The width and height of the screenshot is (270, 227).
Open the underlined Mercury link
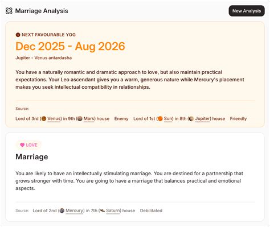click(x=74, y=211)
